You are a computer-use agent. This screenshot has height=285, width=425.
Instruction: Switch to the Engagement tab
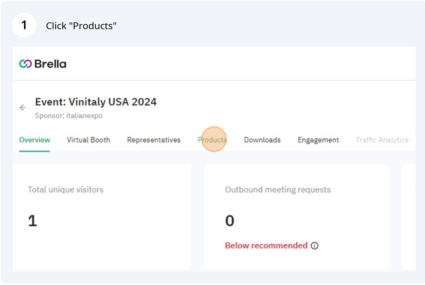coord(318,140)
